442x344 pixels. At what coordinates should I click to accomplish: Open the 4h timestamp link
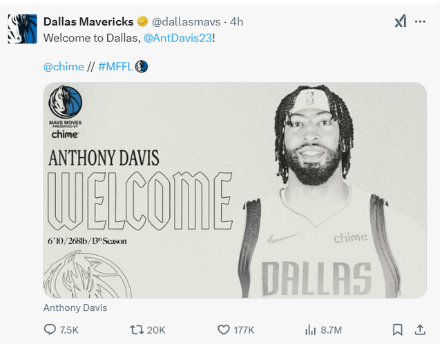(236, 22)
